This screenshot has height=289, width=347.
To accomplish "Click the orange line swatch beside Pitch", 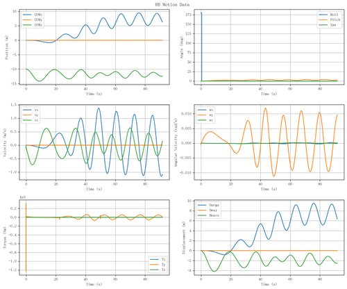I will pos(323,19).
